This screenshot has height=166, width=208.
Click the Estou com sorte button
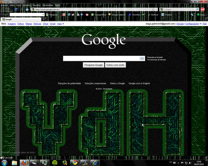click(x=115, y=65)
